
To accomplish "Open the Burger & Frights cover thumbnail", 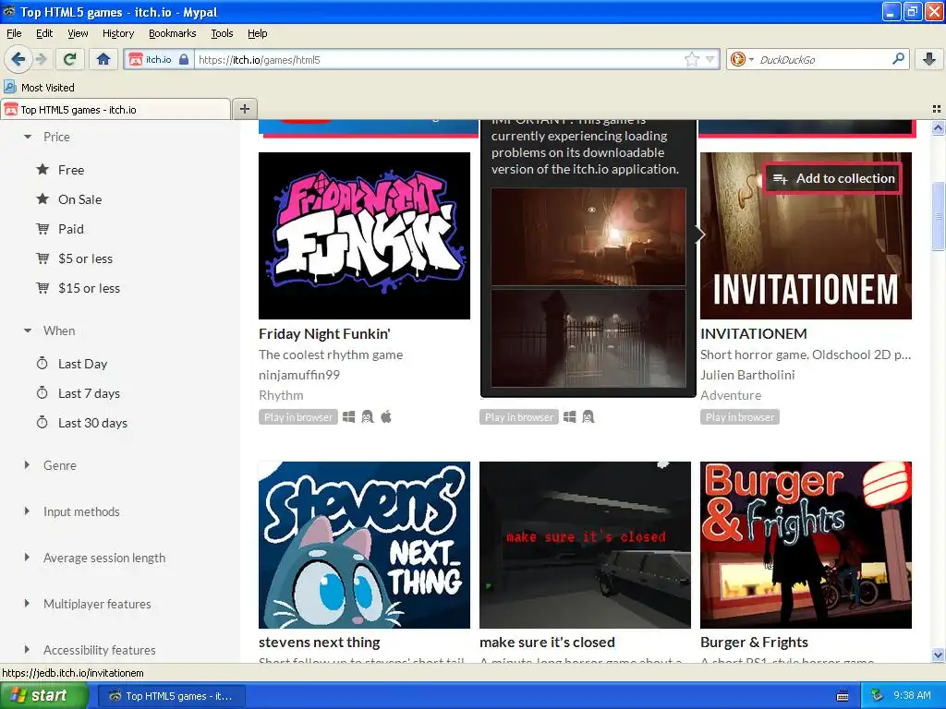I will coord(806,545).
